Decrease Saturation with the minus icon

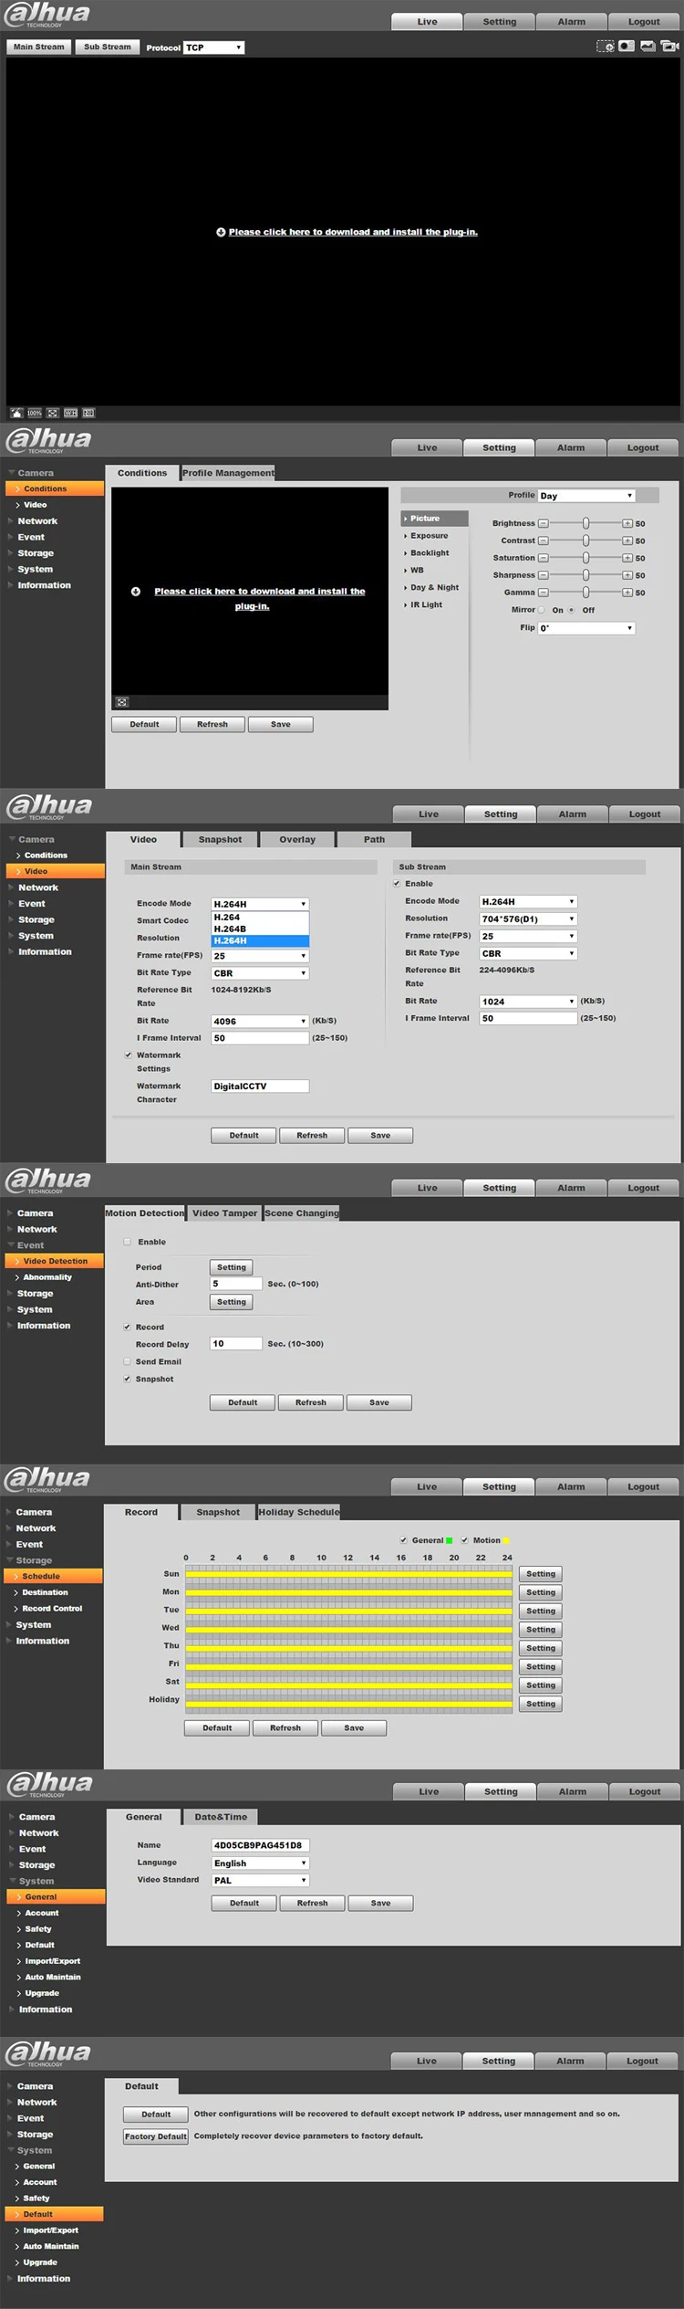[543, 558]
